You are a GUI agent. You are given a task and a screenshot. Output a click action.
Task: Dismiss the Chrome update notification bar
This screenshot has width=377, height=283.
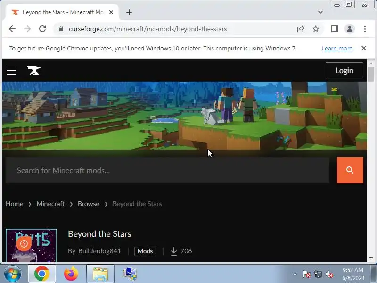tap(364, 49)
